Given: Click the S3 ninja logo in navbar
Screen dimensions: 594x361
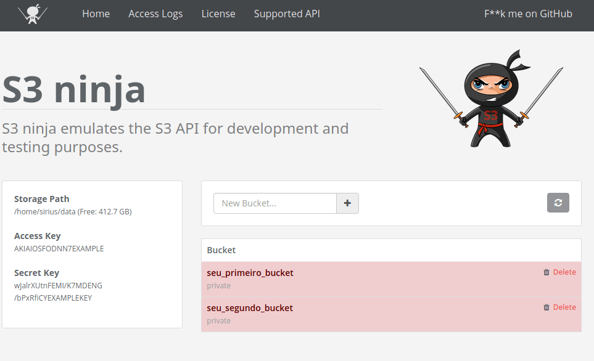Looking at the screenshot, I should (x=33, y=14).
